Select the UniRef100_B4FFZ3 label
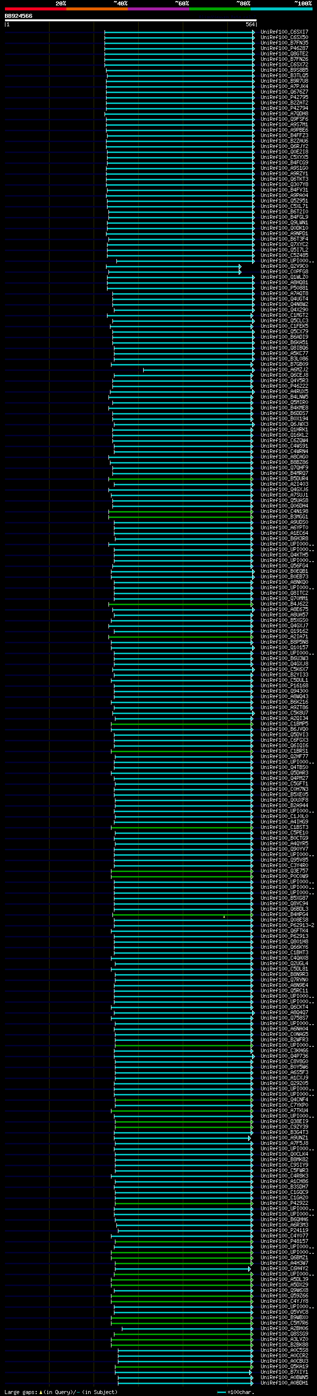The width and height of the screenshot is (317, 1396). [x=284, y=136]
